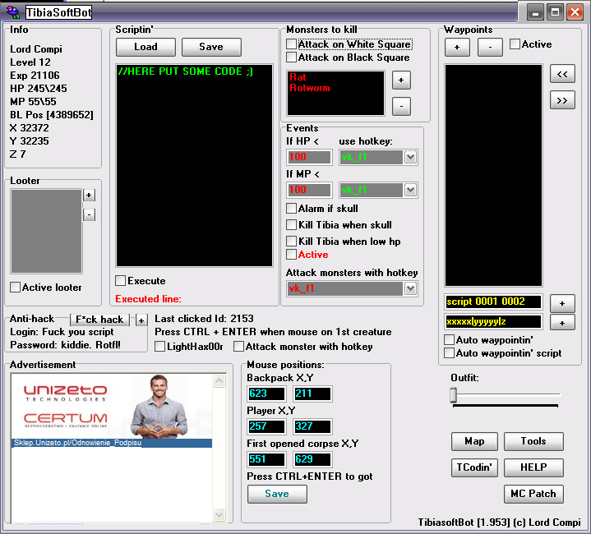Screen dimensions: 591x534
Task: Open the Unizeto shop advertisement link
Action: tap(112, 444)
